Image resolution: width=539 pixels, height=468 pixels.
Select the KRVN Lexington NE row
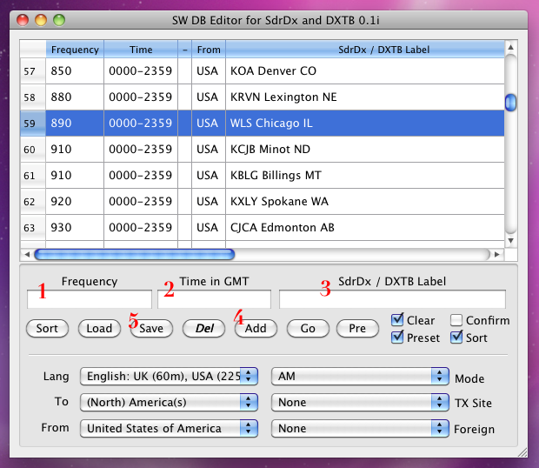point(263,97)
